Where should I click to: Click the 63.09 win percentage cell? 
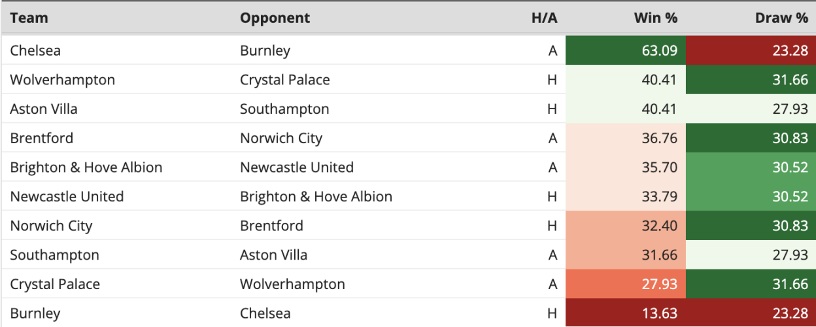pyautogui.click(x=626, y=50)
